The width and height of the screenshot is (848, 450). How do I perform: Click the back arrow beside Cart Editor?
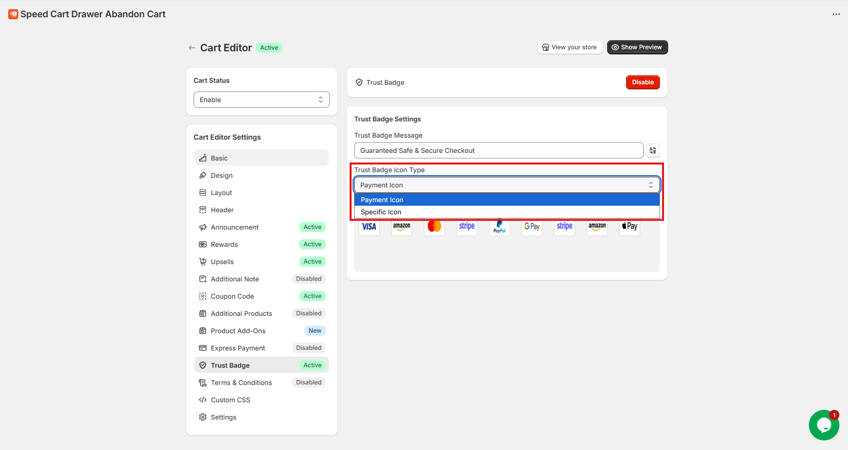click(192, 48)
